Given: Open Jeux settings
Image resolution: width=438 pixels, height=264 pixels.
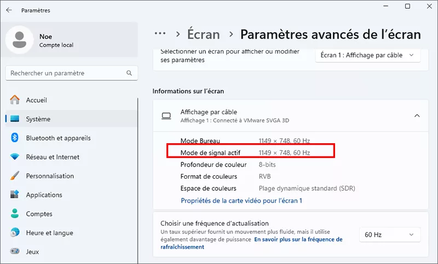Looking at the screenshot, I should [71, 251].
